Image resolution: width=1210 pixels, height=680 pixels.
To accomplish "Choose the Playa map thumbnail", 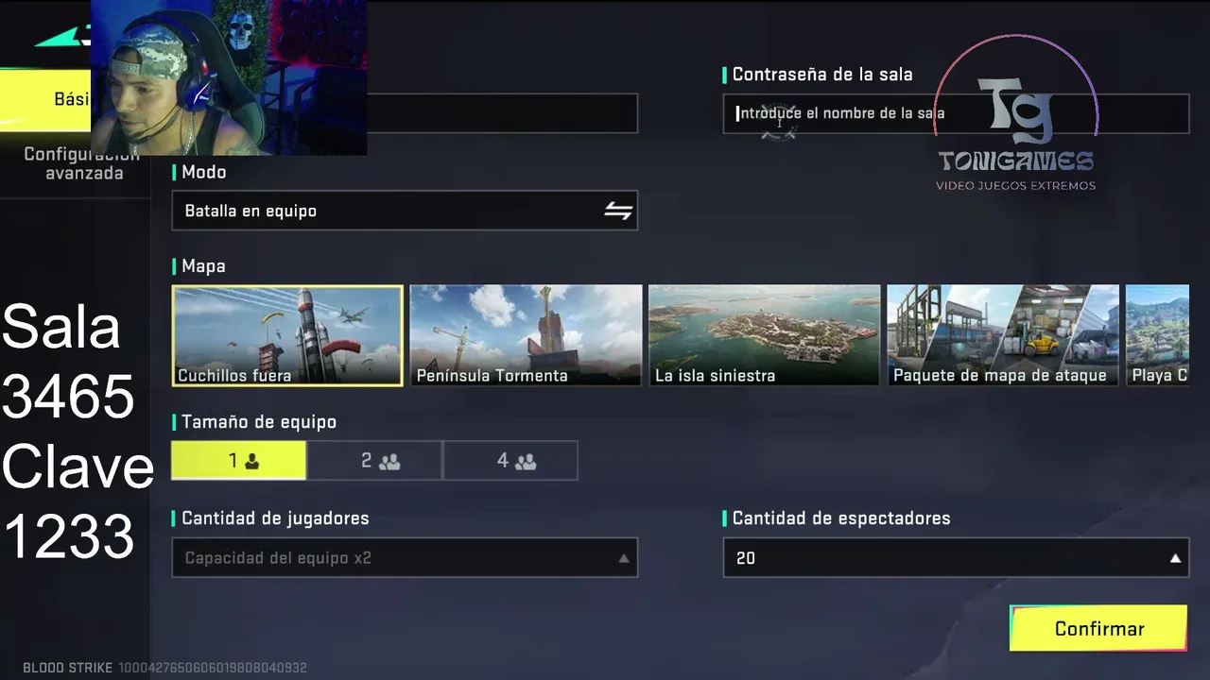I will [1157, 335].
